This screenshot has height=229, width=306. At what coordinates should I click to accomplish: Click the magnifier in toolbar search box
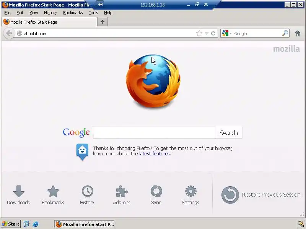pyautogui.click(x=285, y=33)
